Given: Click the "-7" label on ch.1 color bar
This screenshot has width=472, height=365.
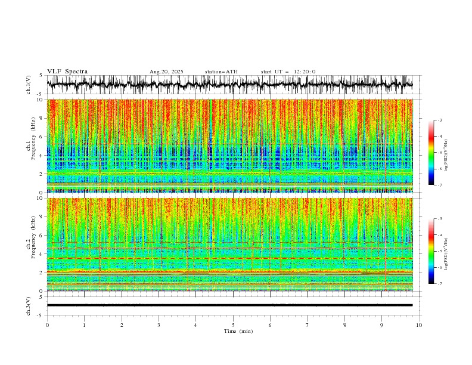Looking at the screenshot, I should (x=439, y=185).
